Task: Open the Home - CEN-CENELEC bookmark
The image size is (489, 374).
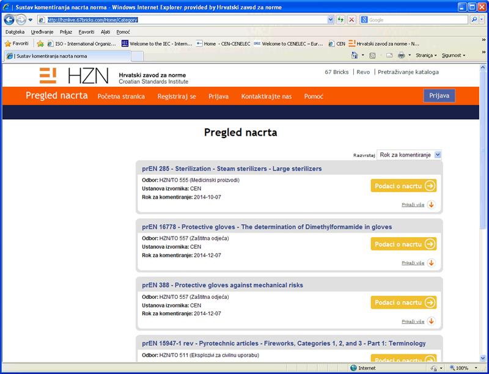Action: coord(223,44)
